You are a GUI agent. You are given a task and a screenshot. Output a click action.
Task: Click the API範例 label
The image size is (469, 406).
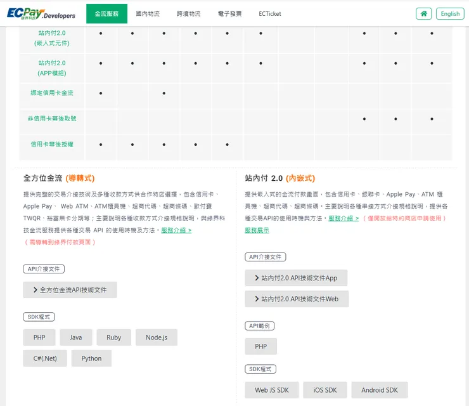point(260,326)
